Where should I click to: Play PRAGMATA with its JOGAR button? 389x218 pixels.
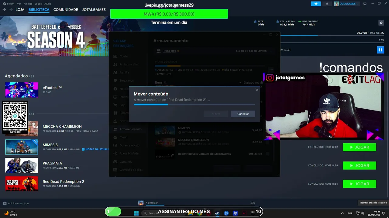359,166
